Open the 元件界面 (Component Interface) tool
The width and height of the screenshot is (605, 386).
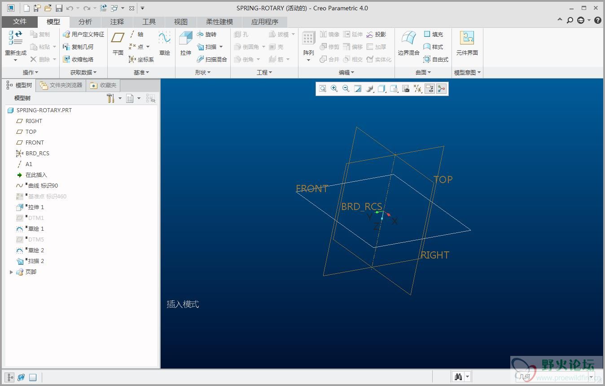click(467, 44)
